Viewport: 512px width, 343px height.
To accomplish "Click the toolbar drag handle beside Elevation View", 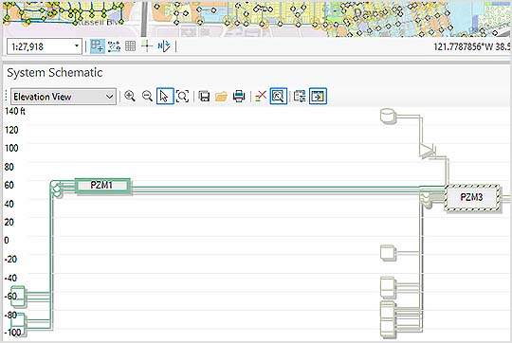I will pyautogui.click(x=6, y=97).
